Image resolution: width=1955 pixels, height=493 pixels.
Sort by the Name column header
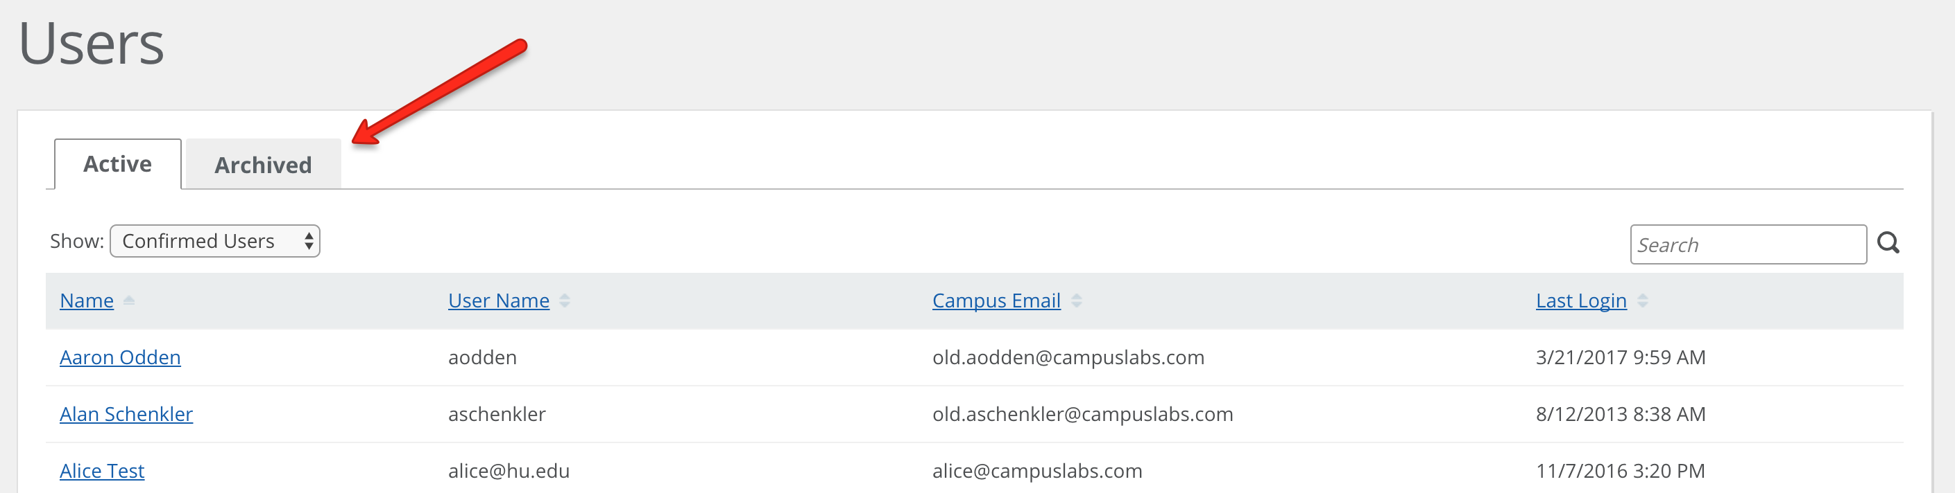tap(87, 301)
